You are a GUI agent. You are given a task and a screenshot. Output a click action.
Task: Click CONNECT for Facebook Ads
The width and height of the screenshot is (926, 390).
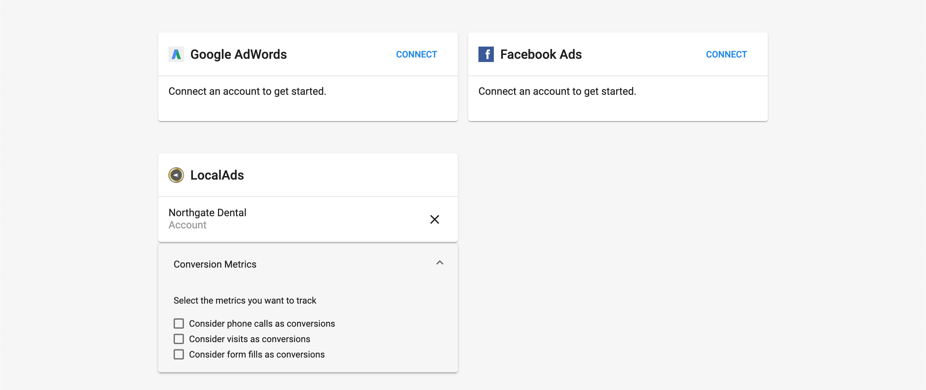pyautogui.click(x=726, y=54)
